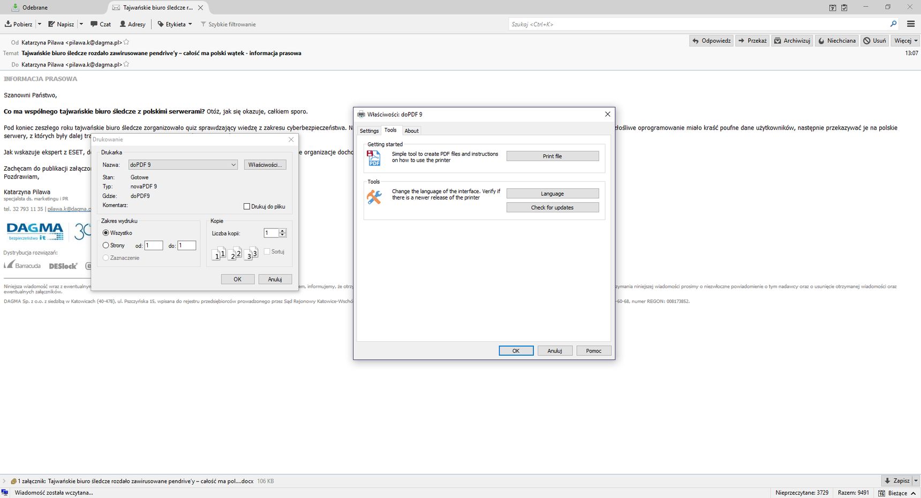921x498 pixels.
Task: Increase Liczba kopii with up arrow
Action: click(x=283, y=231)
